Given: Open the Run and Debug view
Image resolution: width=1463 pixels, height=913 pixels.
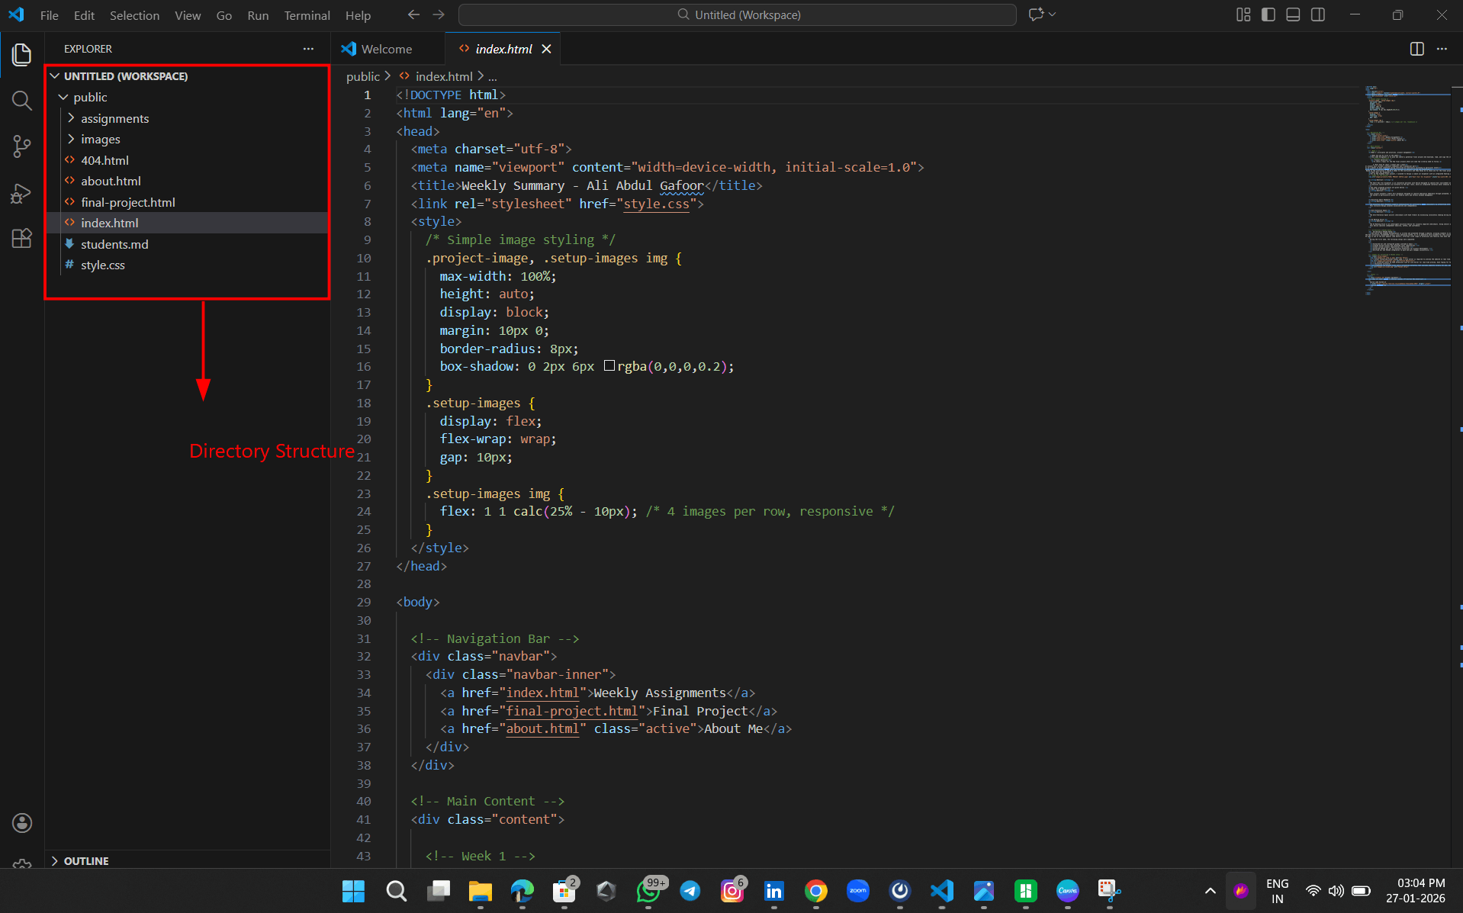Looking at the screenshot, I should pyautogui.click(x=21, y=193).
